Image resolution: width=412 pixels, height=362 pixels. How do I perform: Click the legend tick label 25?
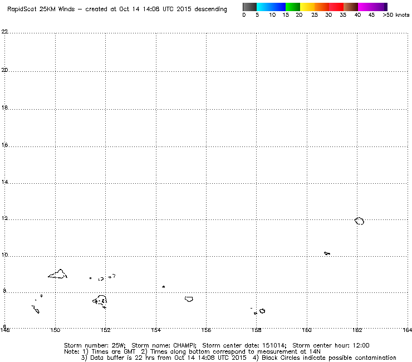315,15
